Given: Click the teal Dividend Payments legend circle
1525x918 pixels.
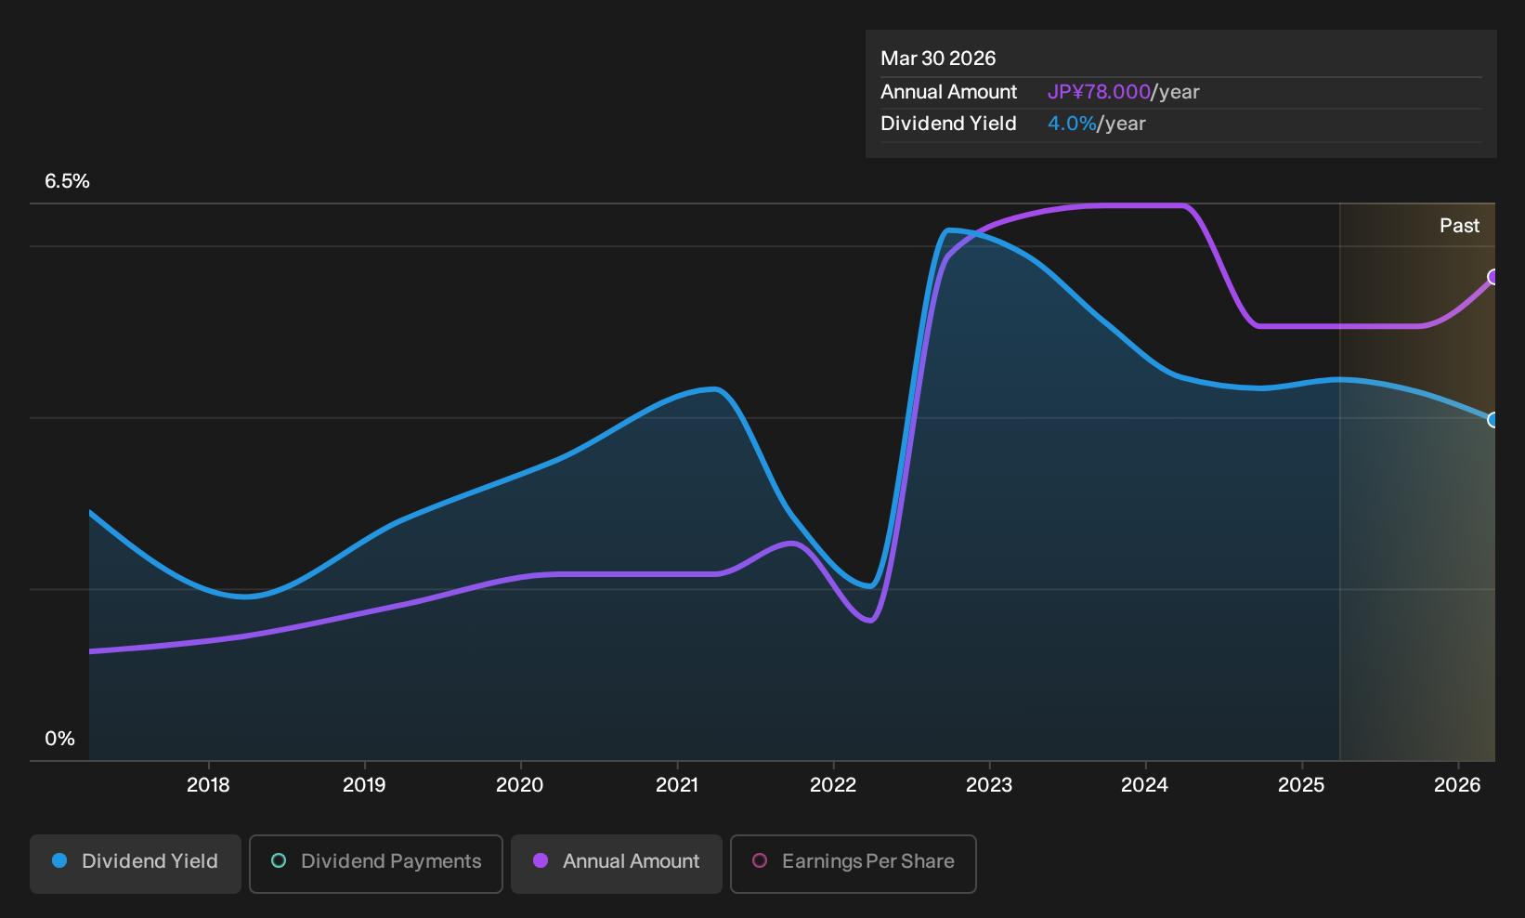Looking at the screenshot, I should click(x=279, y=861).
